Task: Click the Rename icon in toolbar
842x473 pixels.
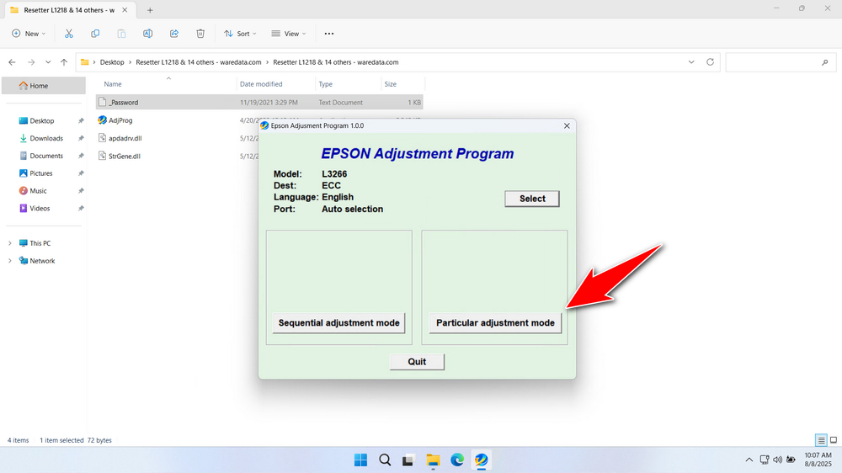Action: point(147,34)
